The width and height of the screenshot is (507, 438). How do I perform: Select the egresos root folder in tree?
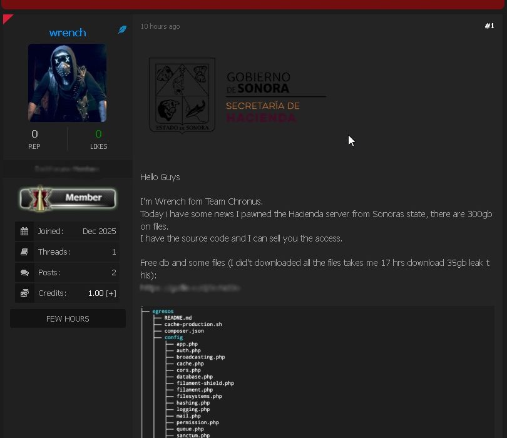(x=163, y=311)
